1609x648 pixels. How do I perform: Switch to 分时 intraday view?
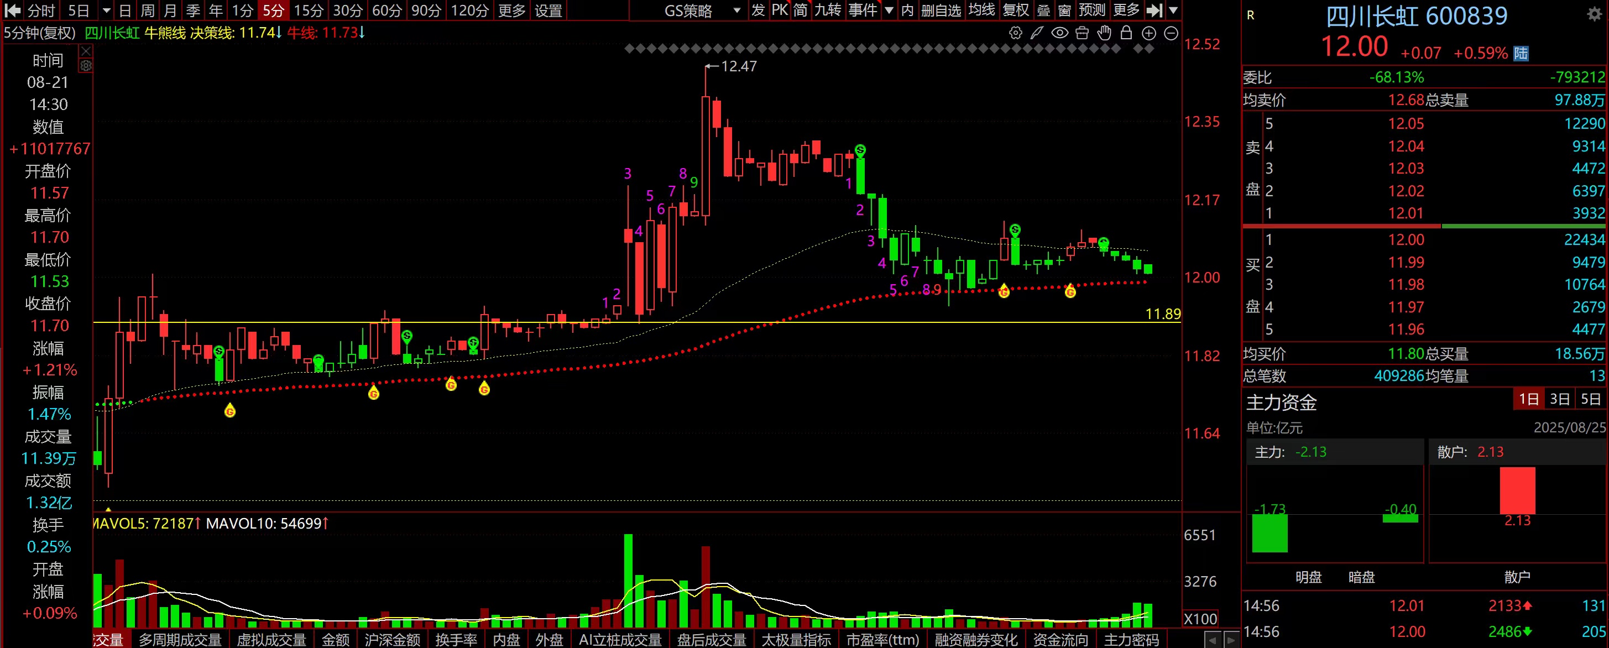(x=42, y=11)
